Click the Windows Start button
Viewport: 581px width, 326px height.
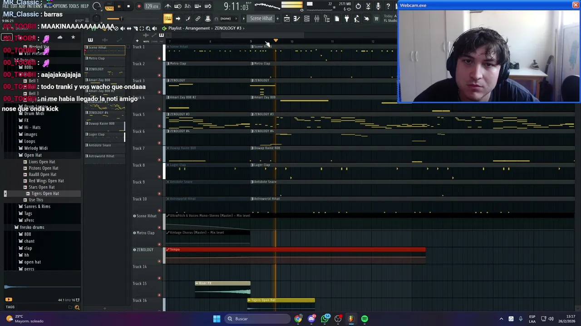217,319
